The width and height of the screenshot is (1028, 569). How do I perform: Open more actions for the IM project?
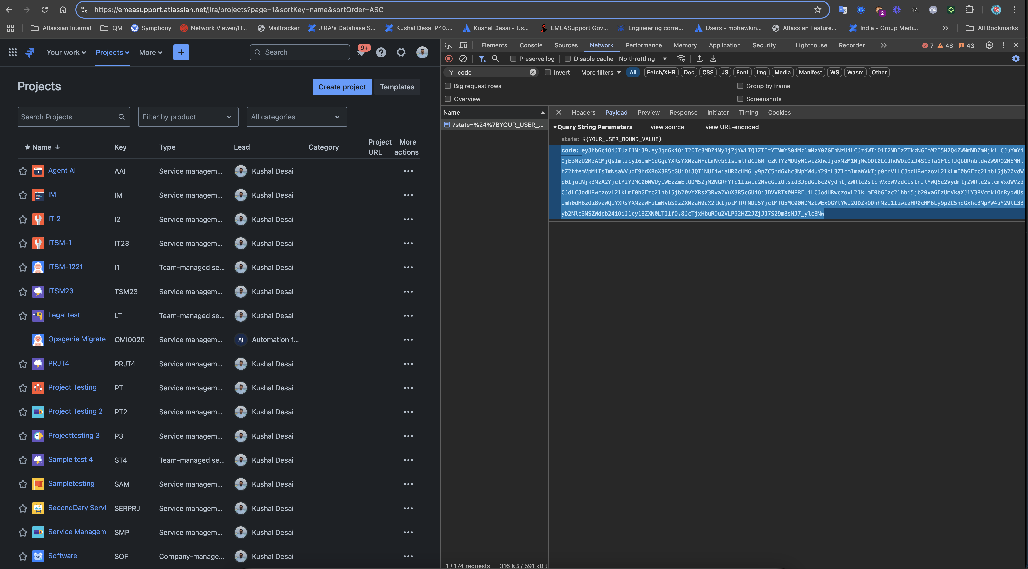(408, 195)
